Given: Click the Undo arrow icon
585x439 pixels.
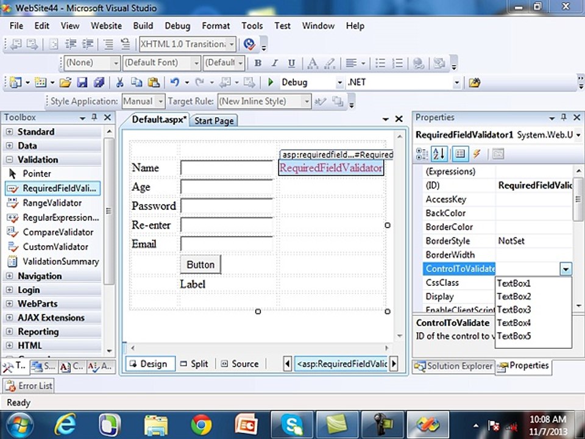Looking at the screenshot, I should 174,82.
